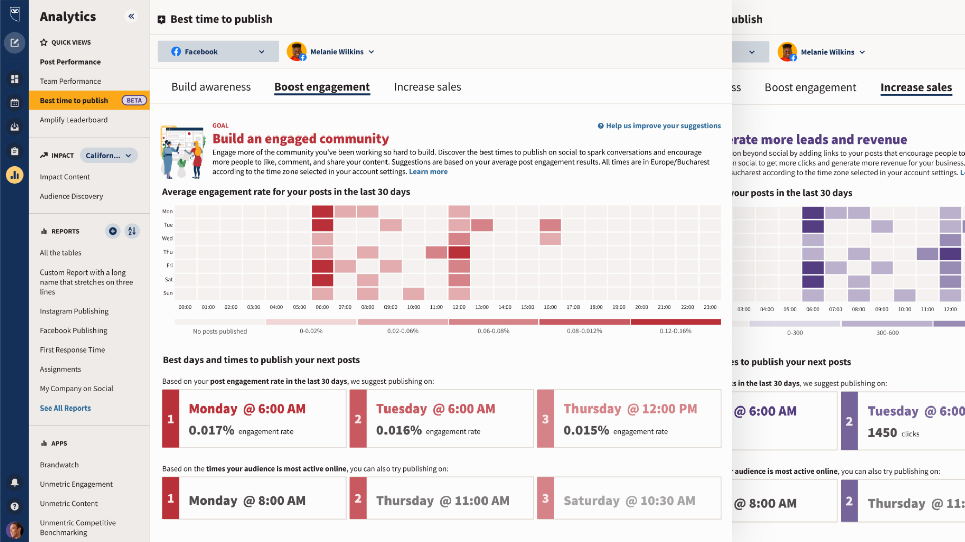Click the Learn more link
Screen dimensions: 965x542
(428, 171)
